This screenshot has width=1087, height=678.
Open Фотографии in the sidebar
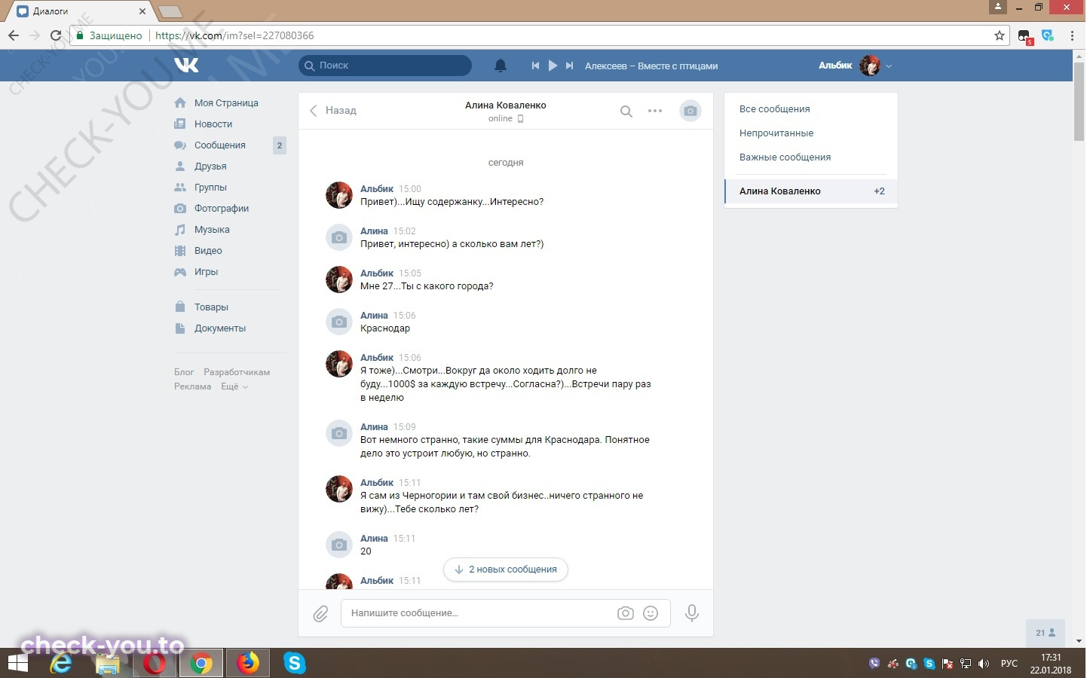coord(222,209)
